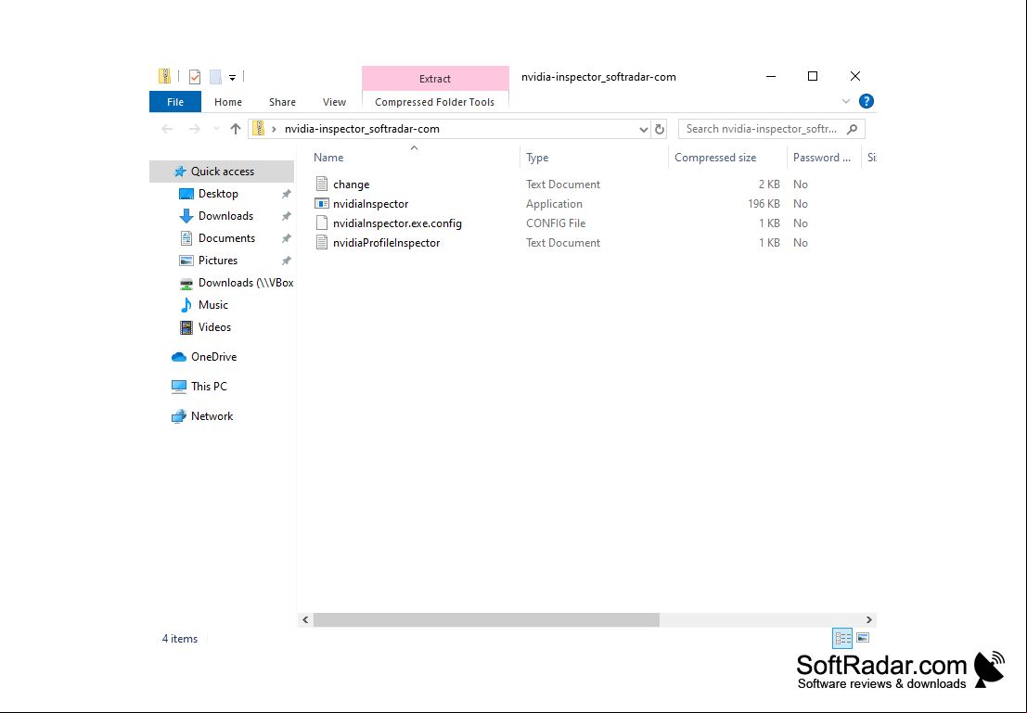Open Help with the question mark icon
This screenshot has width=1027, height=713.
(866, 101)
